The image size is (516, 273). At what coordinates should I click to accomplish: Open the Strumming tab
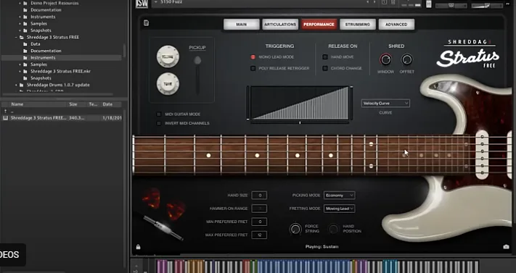tap(358, 25)
